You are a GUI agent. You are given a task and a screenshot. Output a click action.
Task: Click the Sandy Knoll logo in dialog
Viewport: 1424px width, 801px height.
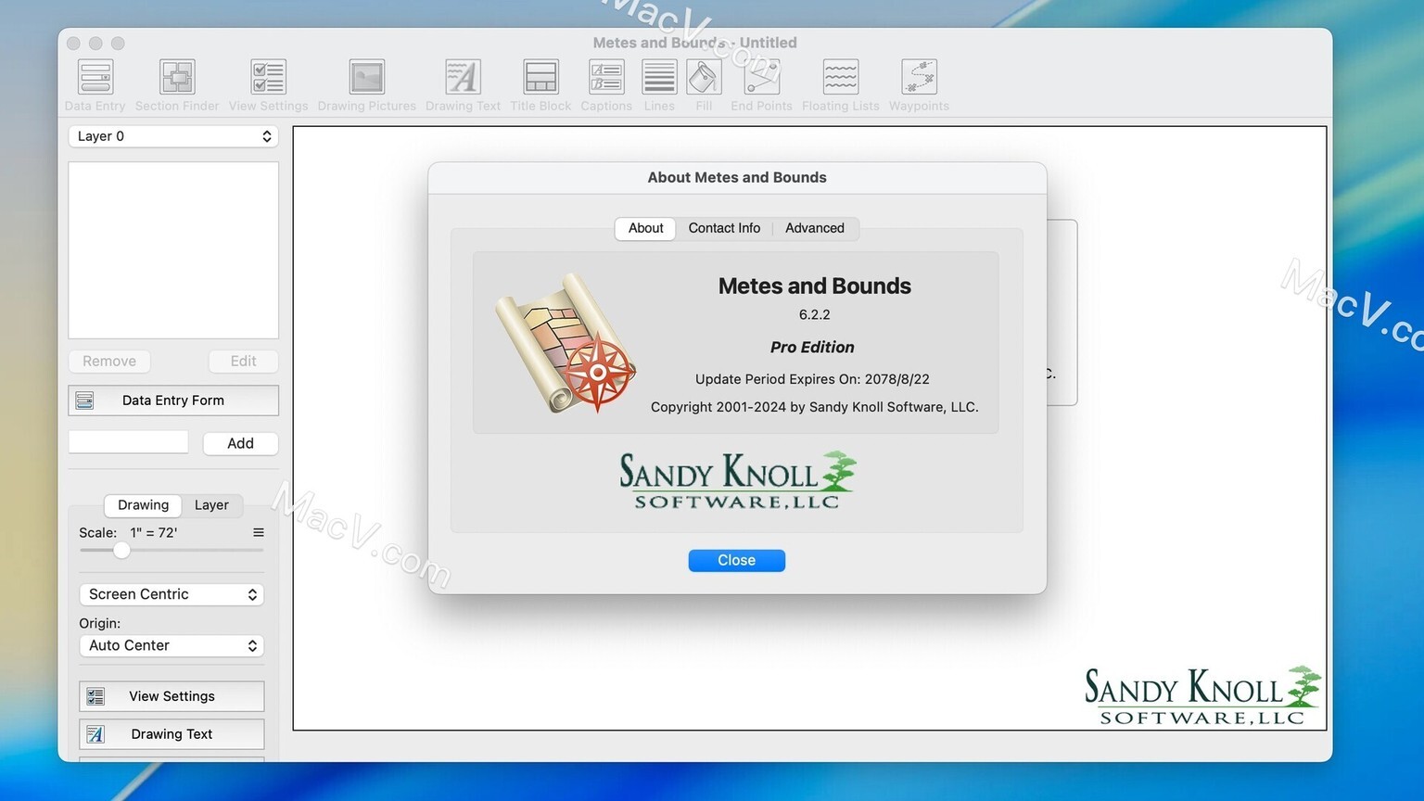(x=737, y=480)
